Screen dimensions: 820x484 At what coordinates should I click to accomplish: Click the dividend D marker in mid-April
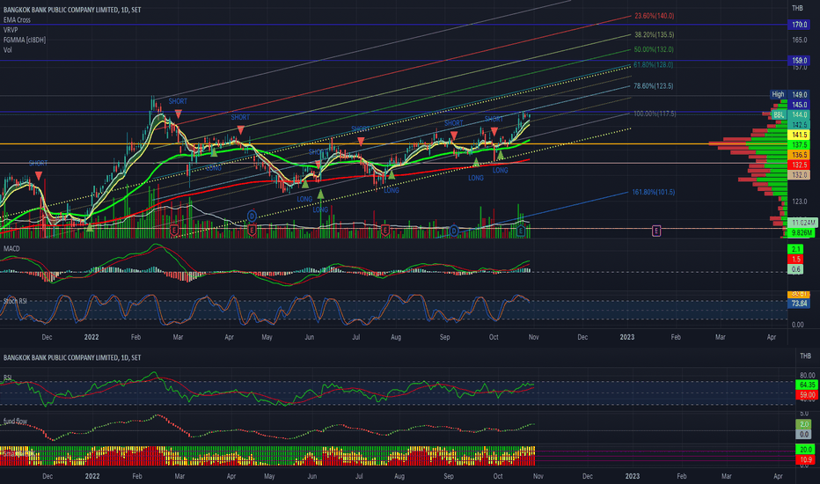pyautogui.click(x=252, y=216)
